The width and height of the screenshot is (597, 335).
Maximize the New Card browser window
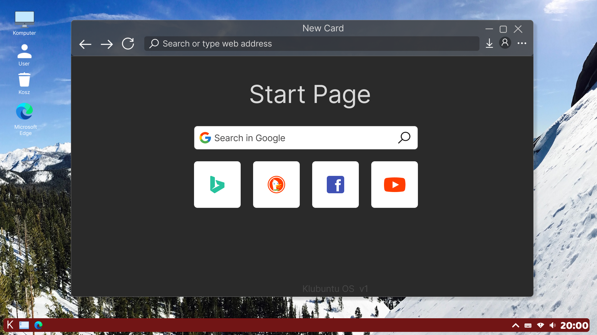(x=503, y=29)
